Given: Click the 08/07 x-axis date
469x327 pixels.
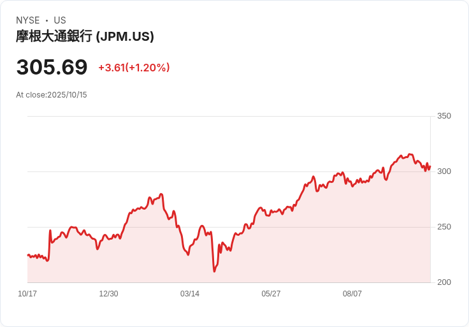Looking at the screenshot, I should coord(352,294).
